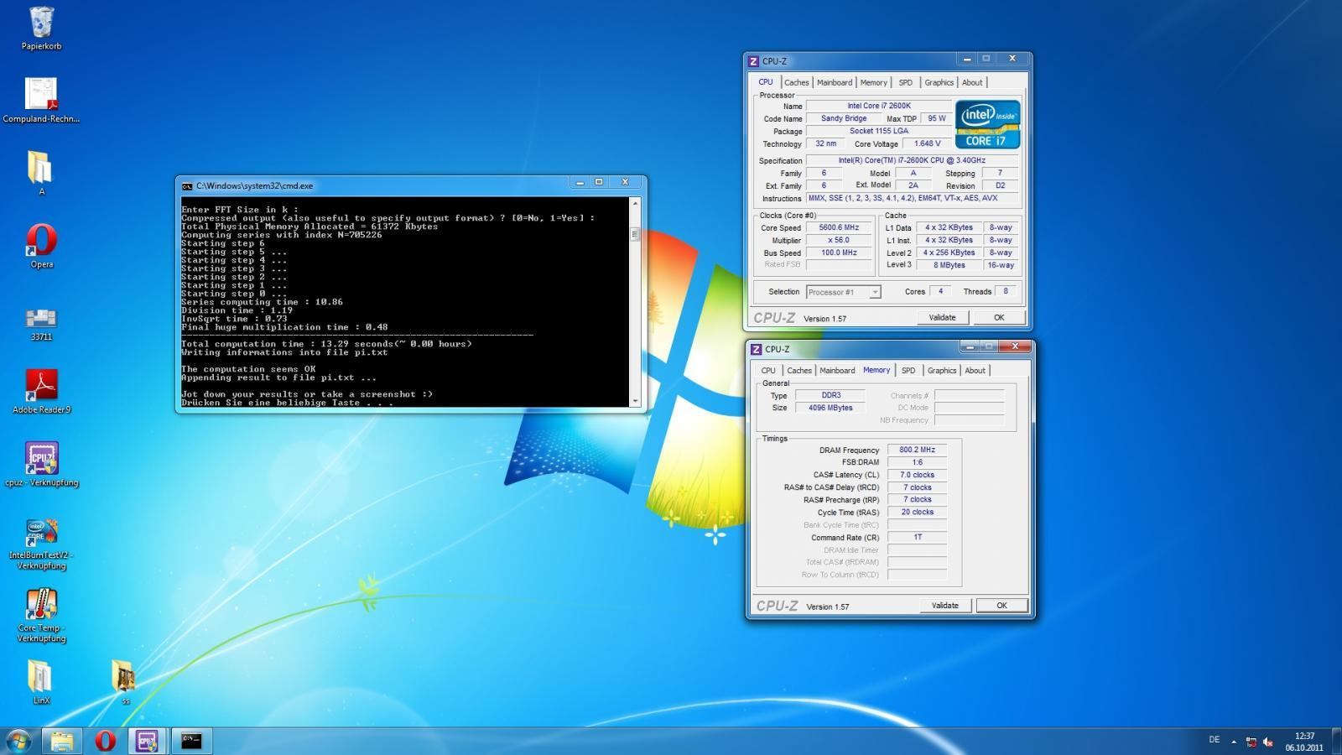
Task: Switch to Caches tab in upper CPU-Z
Action: tap(796, 82)
